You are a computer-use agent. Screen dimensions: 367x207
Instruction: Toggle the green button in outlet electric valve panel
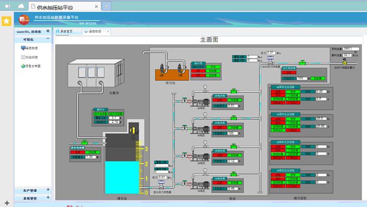318,79
